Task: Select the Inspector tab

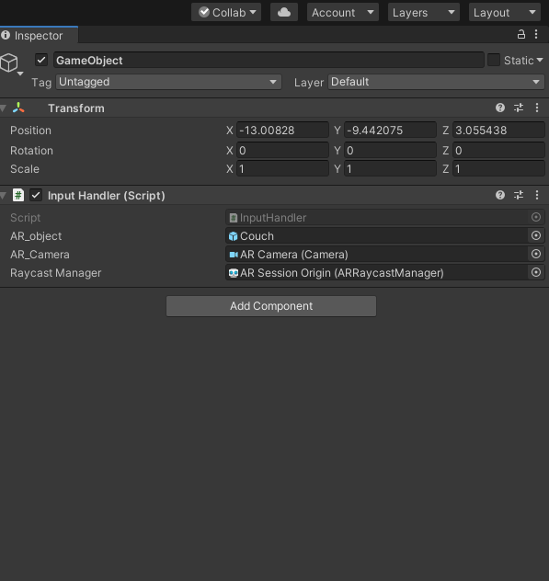Action: [39, 36]
